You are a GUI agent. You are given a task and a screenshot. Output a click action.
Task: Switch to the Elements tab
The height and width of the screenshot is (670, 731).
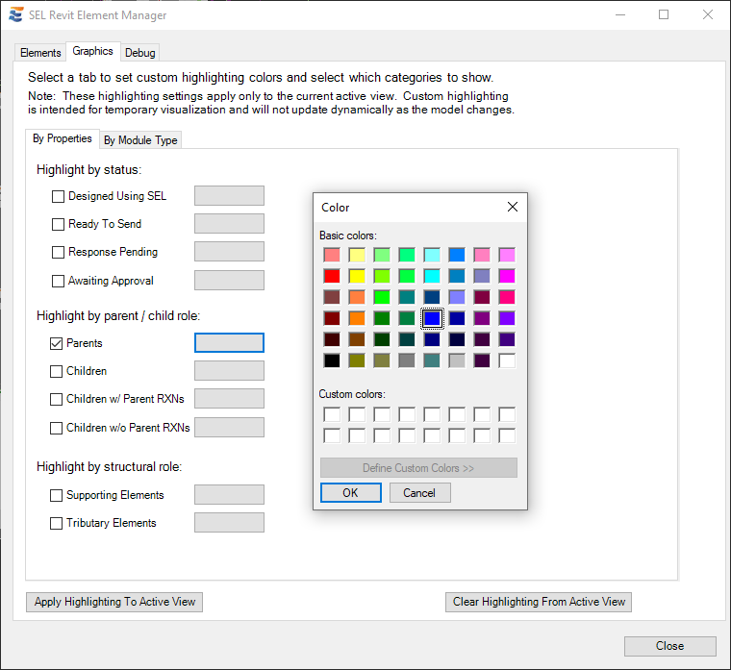(40, 53)
